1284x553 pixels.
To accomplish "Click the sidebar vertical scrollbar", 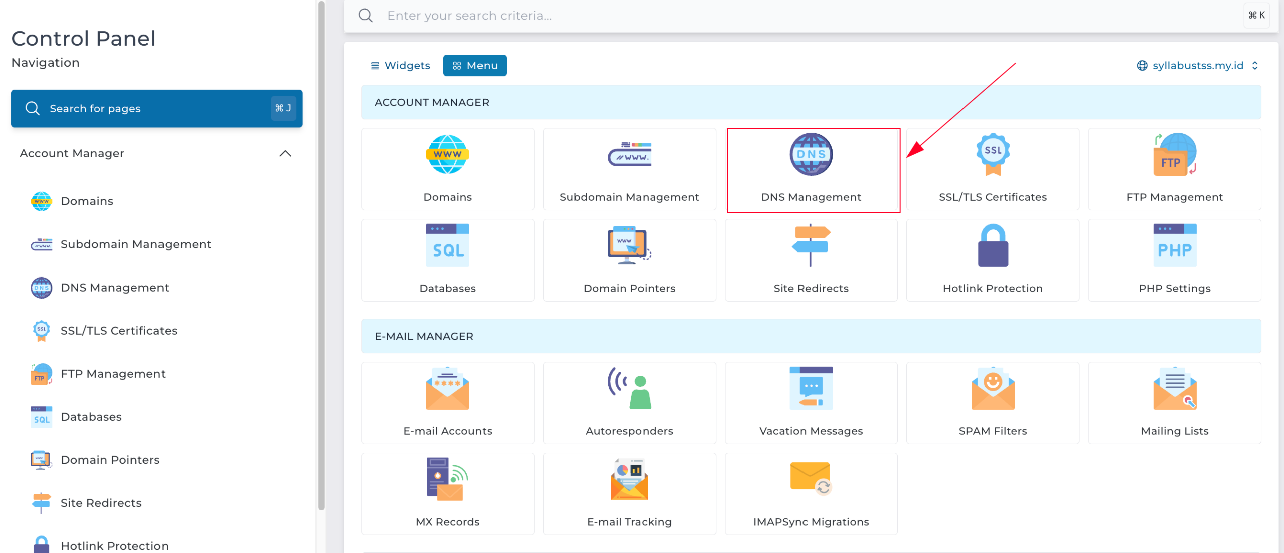I will pyautogui.click(x=322, y=255).
